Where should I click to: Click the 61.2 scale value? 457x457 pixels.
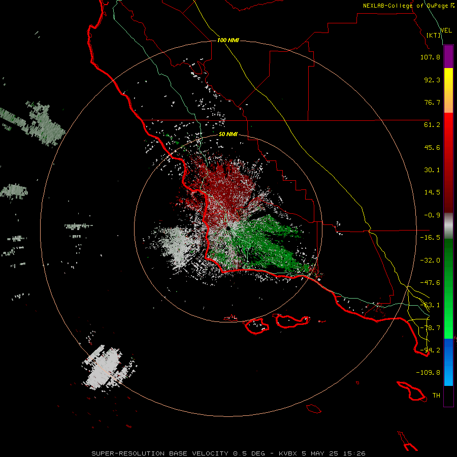pos(432,125)
